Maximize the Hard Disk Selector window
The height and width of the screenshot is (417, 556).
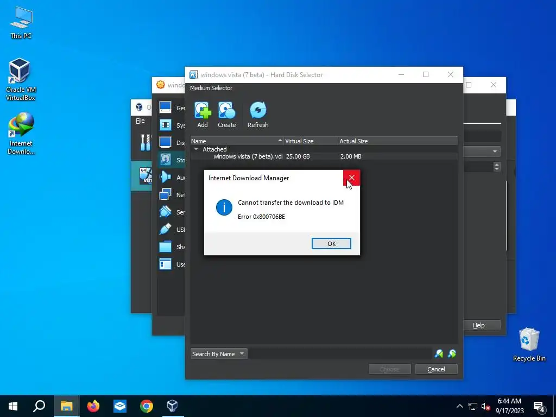pyautogui.click(x=426, y=74)
